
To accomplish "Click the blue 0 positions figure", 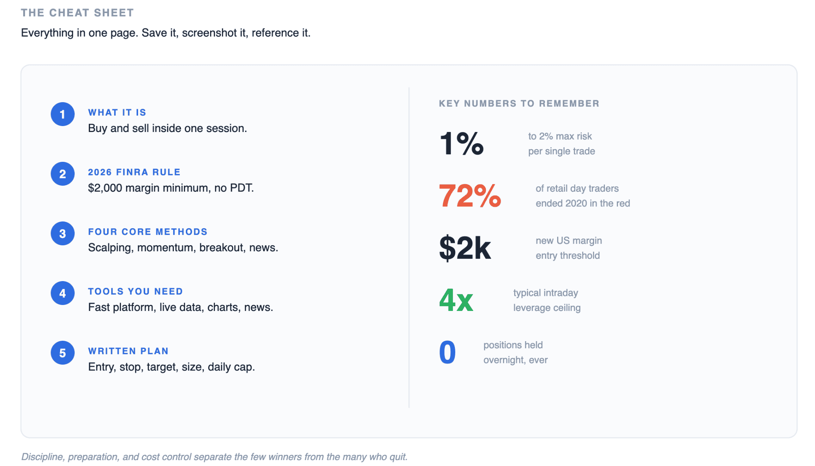I will pos(447,352).
